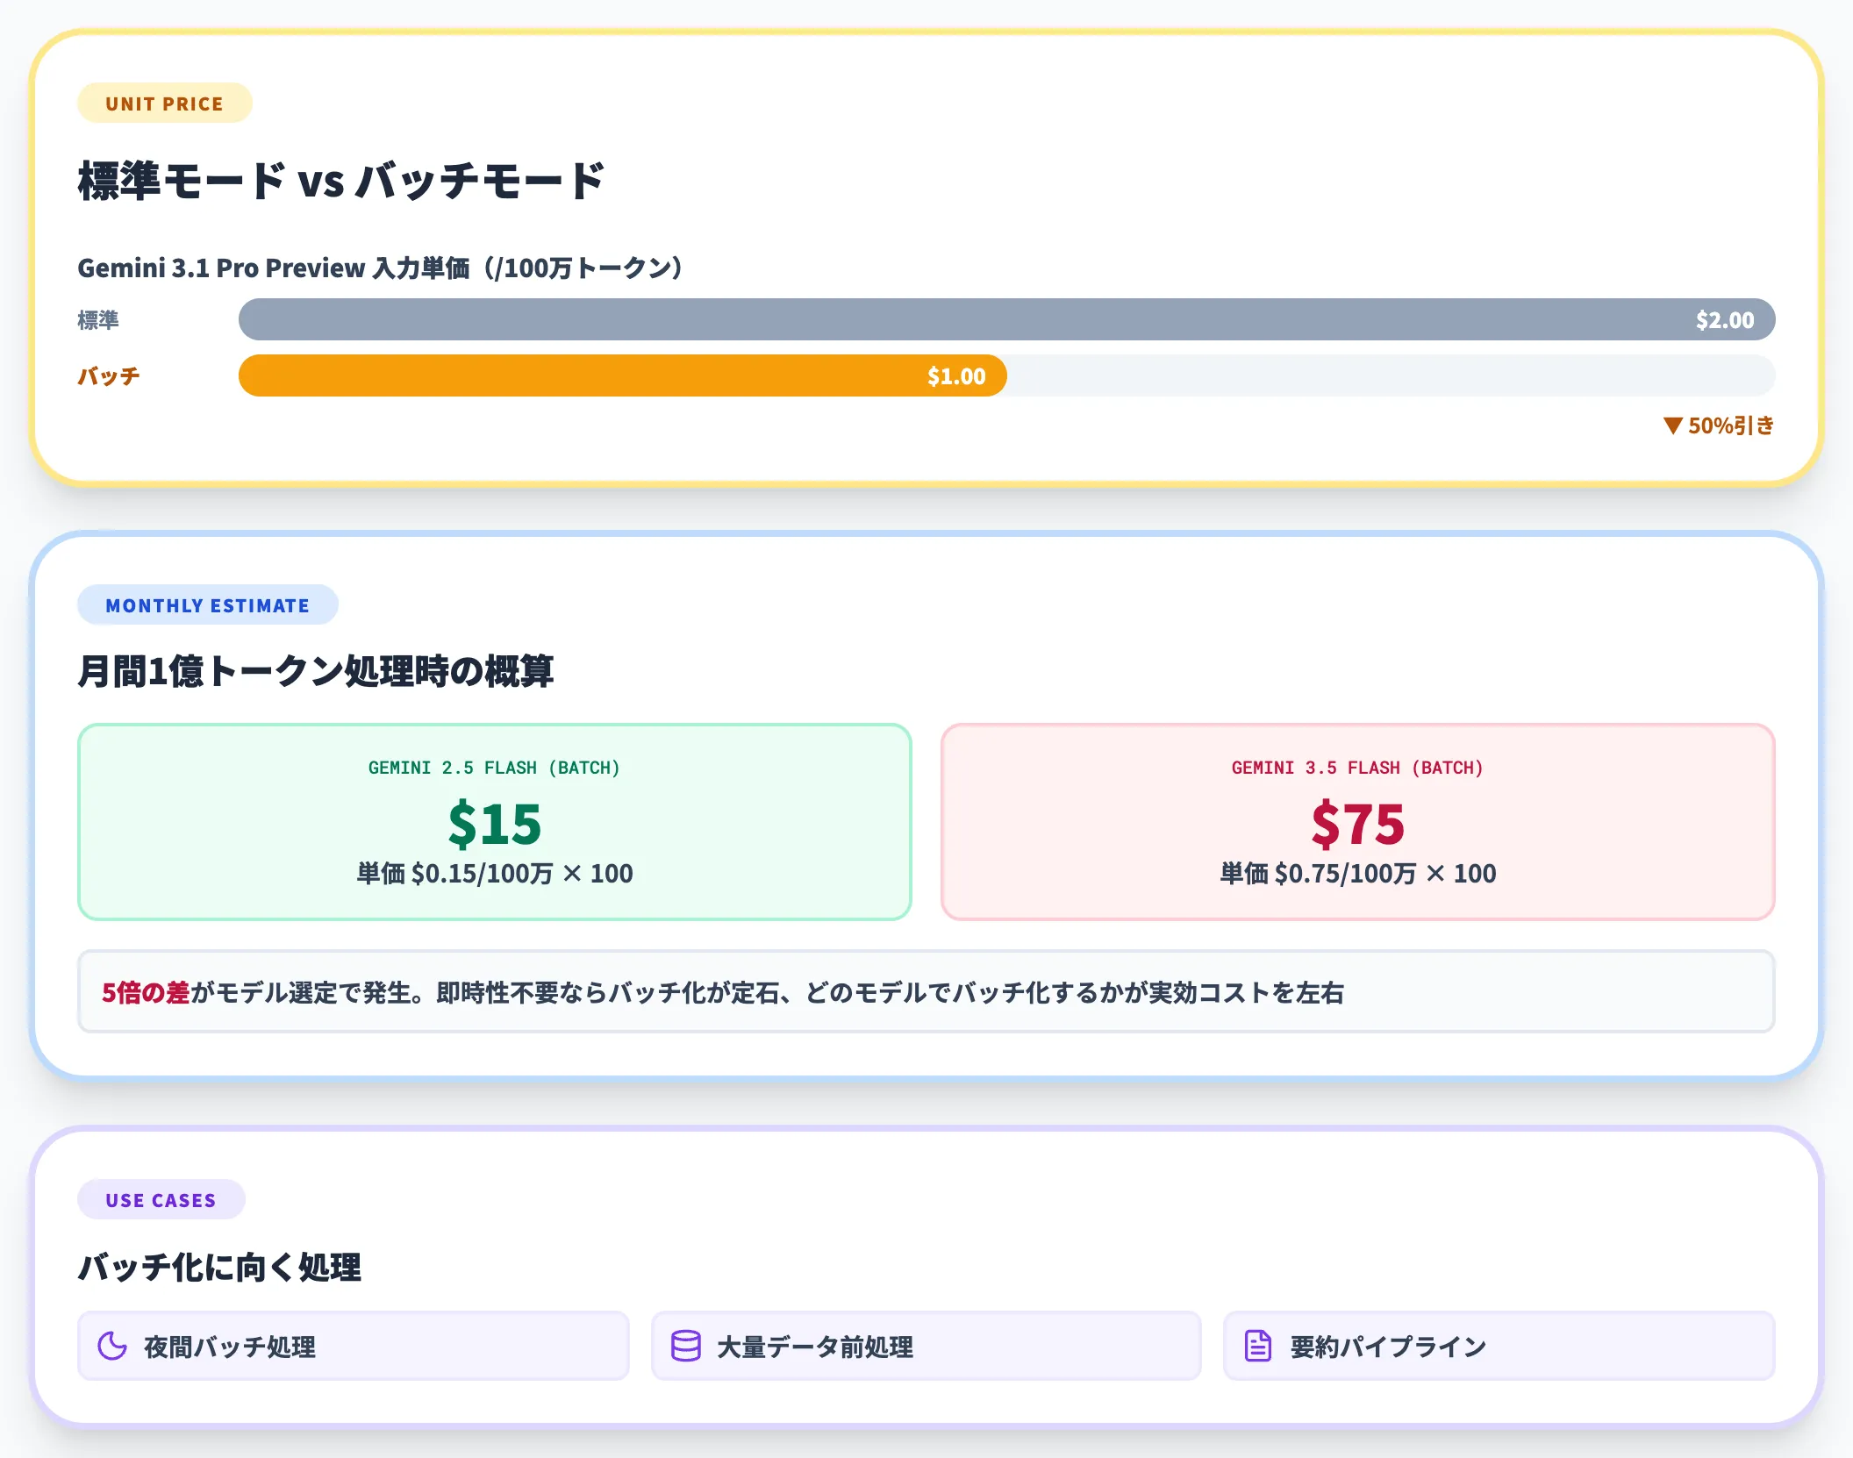
Task: Click the $1.00 value on the bar
Action: 956,376
